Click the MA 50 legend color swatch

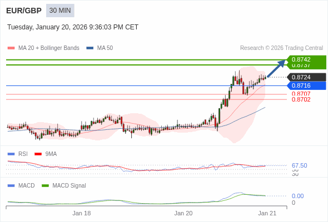(90, 48)
